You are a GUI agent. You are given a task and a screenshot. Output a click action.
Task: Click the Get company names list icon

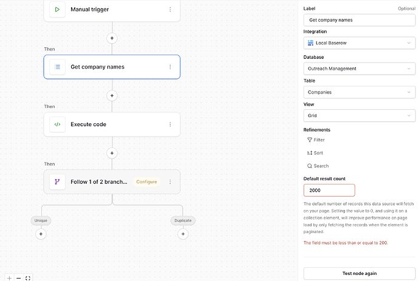pyautogui.click(x=57, y=67)
